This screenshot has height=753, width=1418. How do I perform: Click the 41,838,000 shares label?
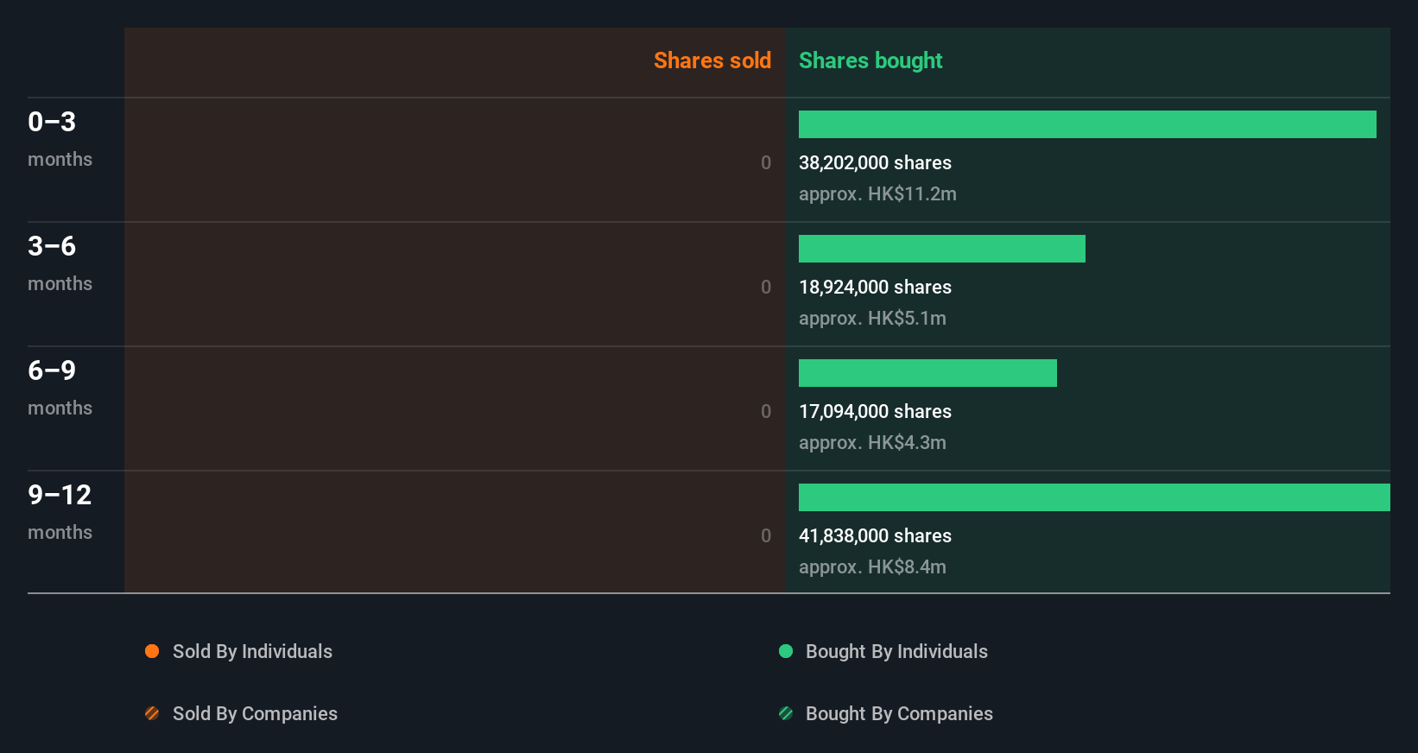click(x=875, y=536)
